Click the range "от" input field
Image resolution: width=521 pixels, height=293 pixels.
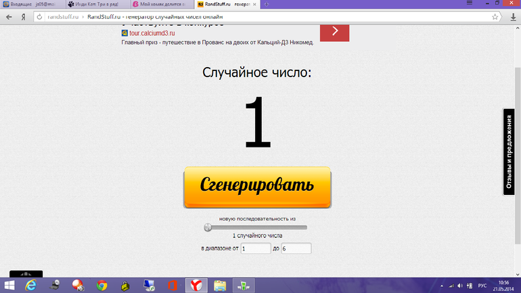click(x=256, y=249)
